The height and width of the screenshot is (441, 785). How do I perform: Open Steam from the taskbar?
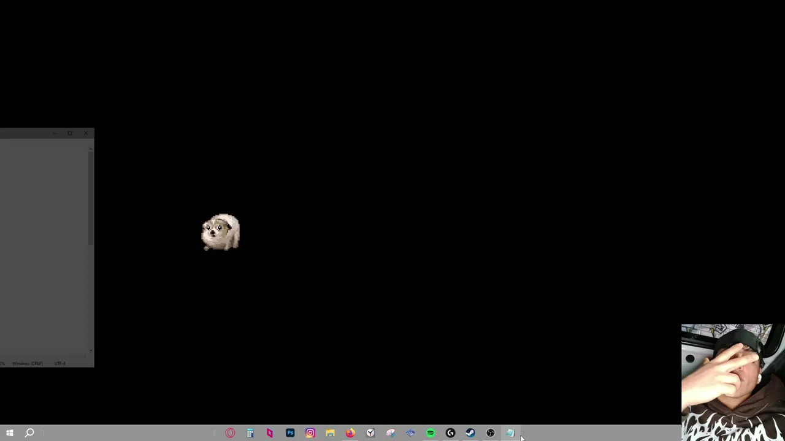coord(470,433)
